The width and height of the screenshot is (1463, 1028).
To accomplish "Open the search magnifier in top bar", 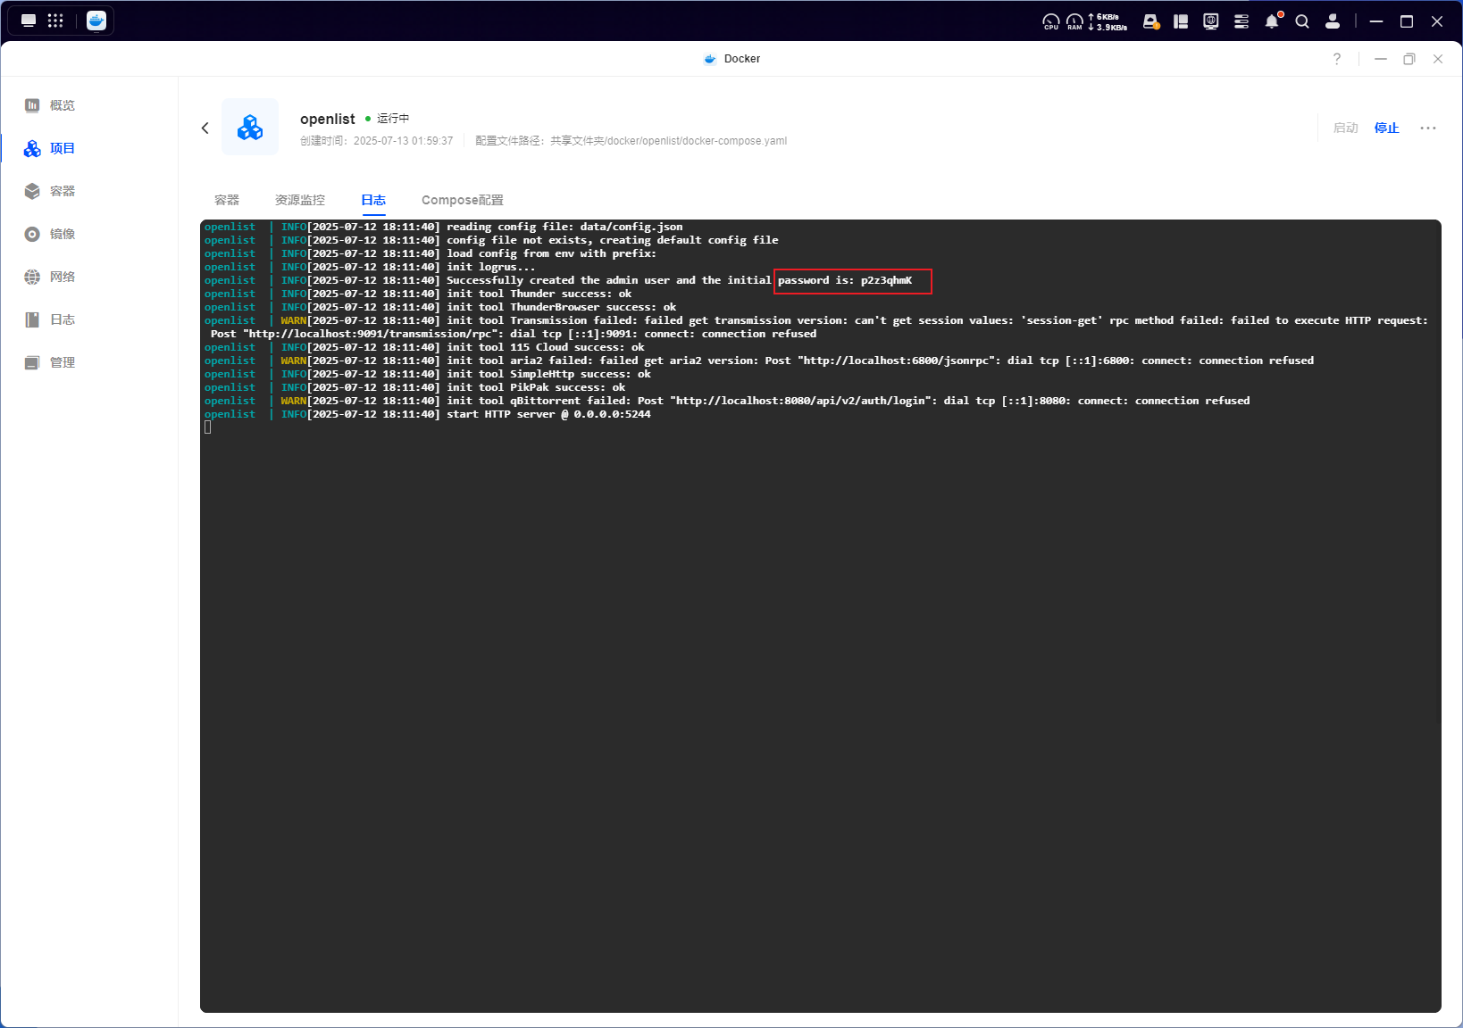I will pos(1302,21).
